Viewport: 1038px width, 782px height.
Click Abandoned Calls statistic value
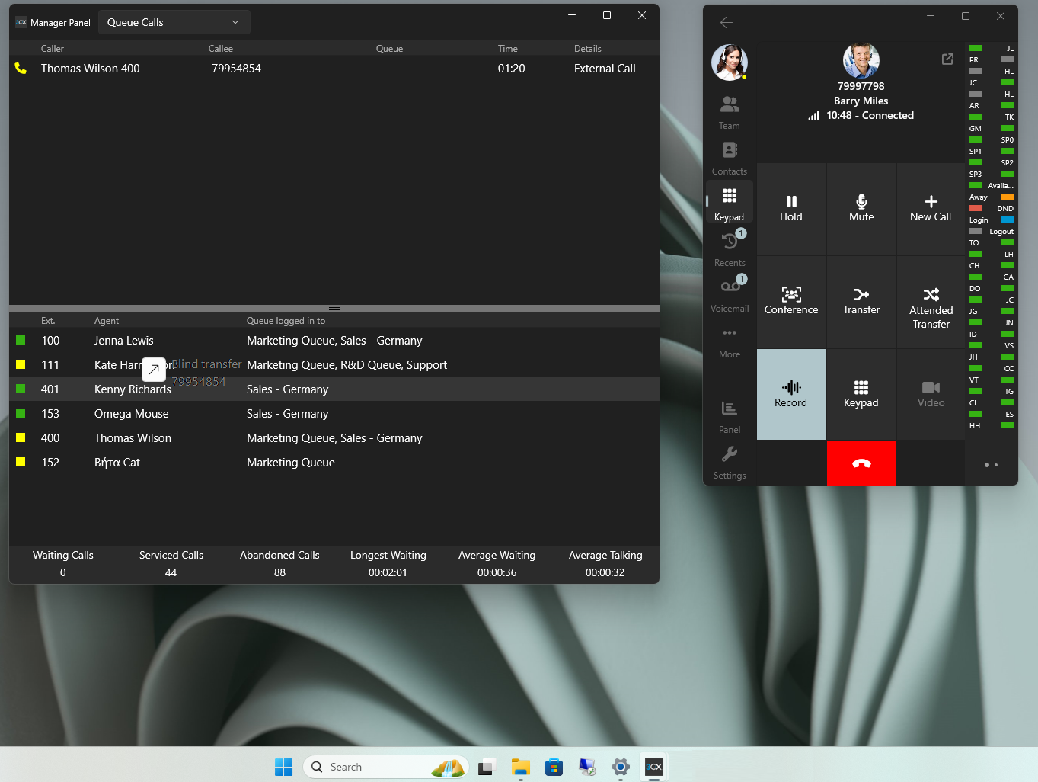tap(279, 572)
